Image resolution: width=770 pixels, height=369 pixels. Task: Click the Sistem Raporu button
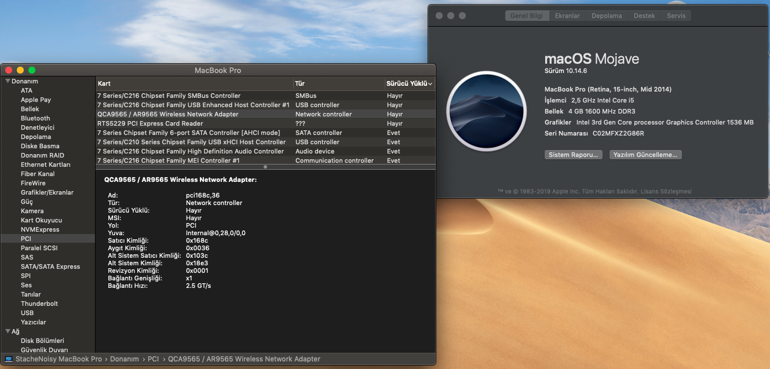pos(574,155)
